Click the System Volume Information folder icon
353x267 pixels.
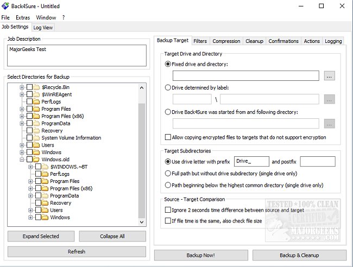click(x=36, y=138)
